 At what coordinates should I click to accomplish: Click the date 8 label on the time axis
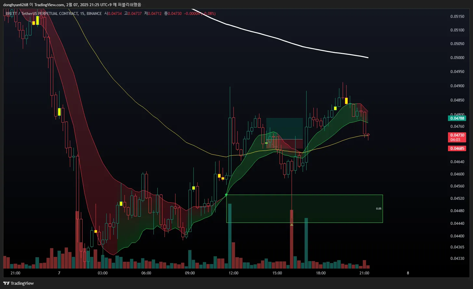click(408, 273)
